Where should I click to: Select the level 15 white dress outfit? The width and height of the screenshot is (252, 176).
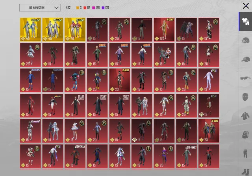point(75,131)
